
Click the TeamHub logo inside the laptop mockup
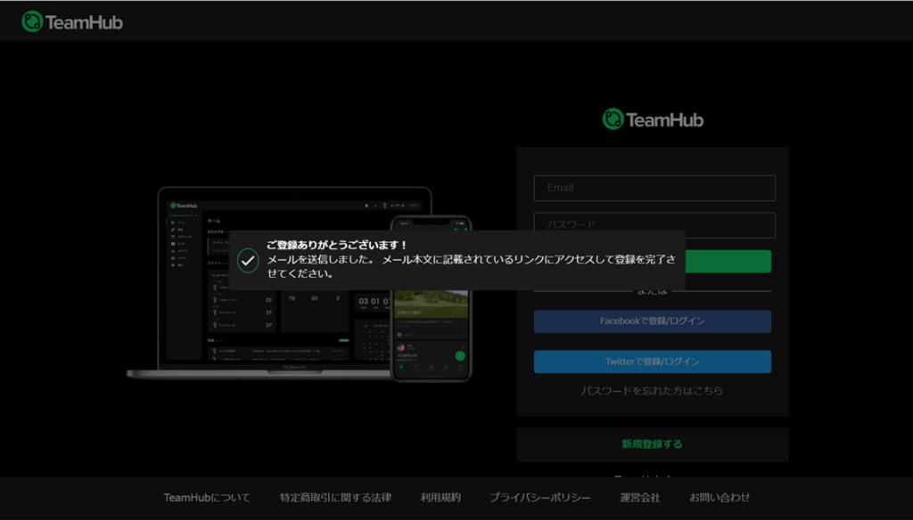(x=184, y=205)
